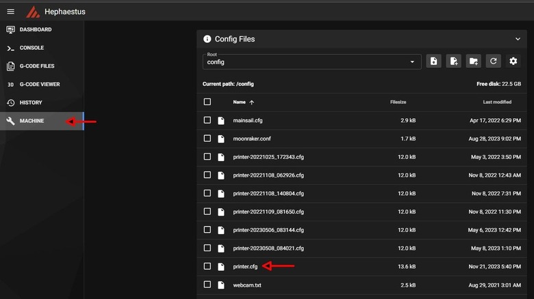Viewport: 534px width, 299px height.
Task: Refresh the config file list
Action: coord(493,61)
